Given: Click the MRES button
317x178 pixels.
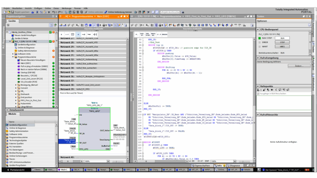Looking at the screenshot, I should pyautogui.click(x=282, y=46).
